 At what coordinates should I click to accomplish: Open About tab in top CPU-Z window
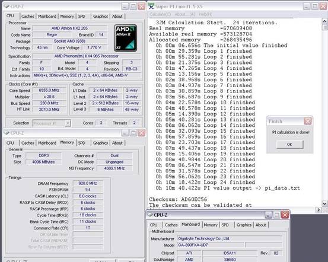[x=117, y=17]
